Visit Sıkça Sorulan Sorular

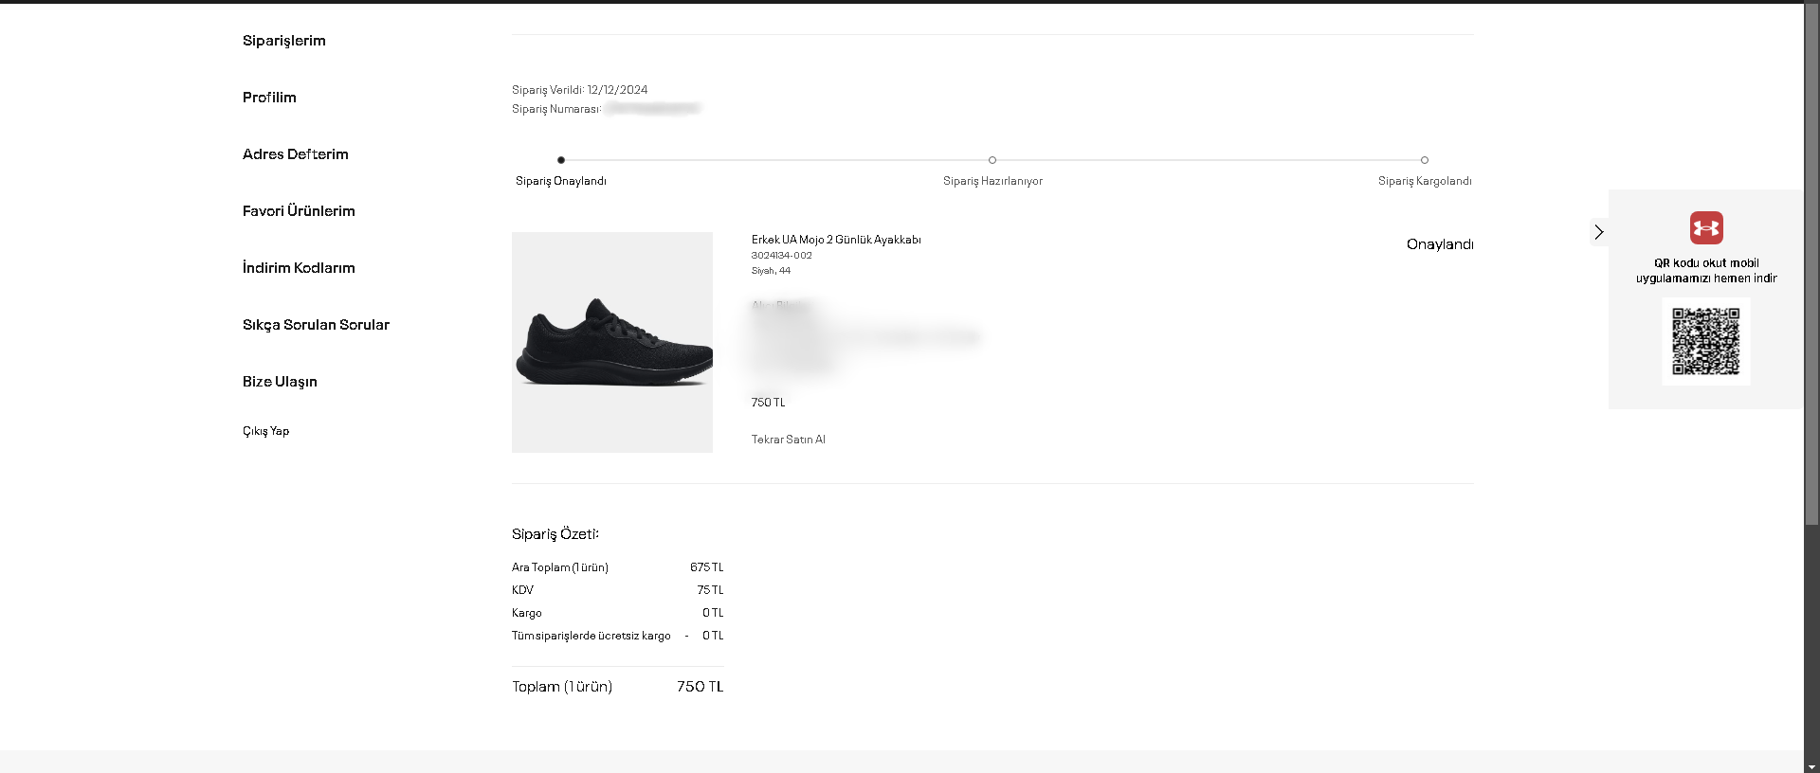[x=316, y=325]
